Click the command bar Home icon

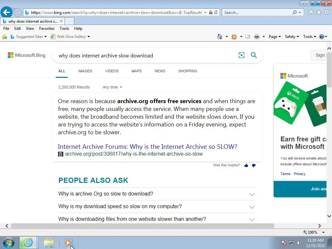(x=220, y=37)
